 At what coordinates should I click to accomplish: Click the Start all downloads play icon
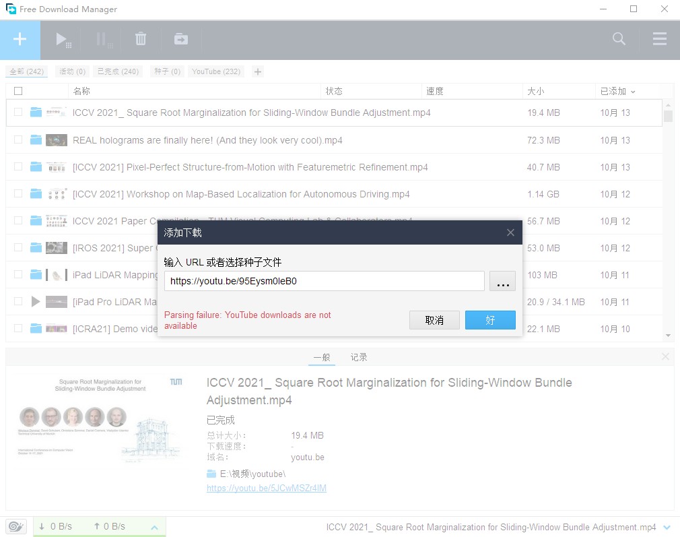(x=63, y=40)
